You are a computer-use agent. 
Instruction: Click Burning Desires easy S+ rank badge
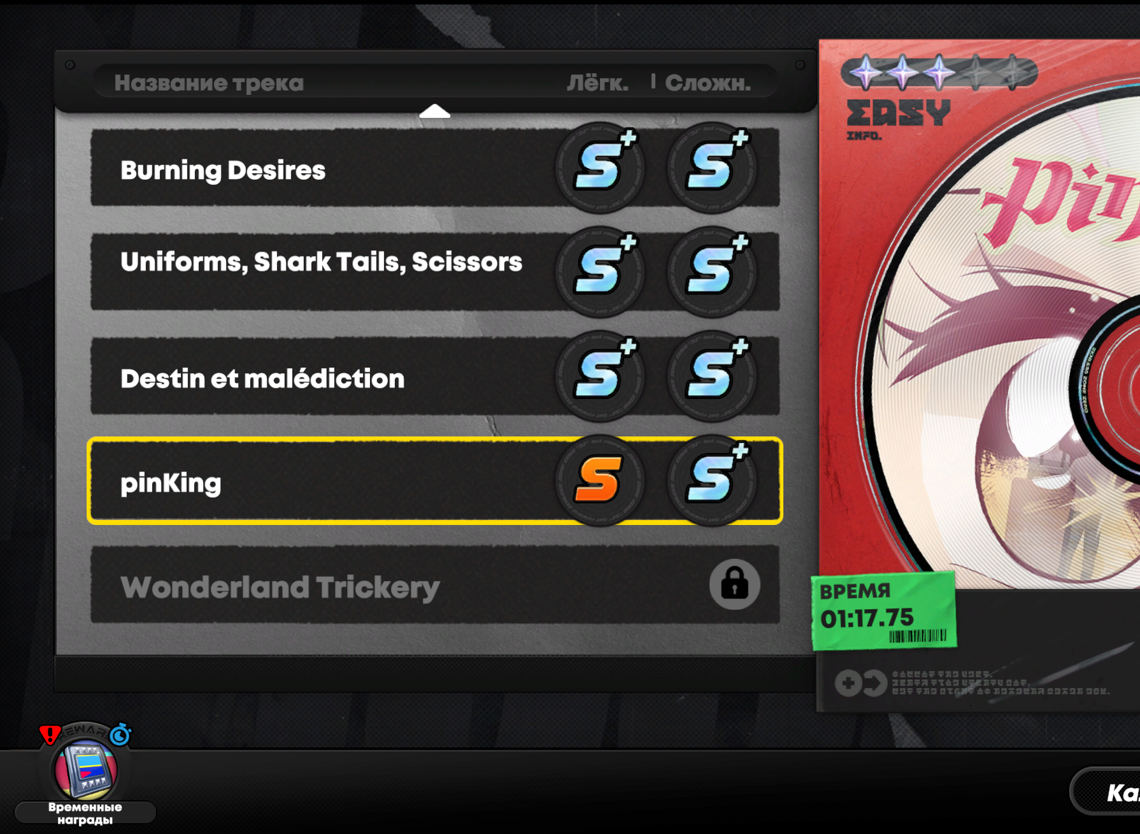[600, 168]
